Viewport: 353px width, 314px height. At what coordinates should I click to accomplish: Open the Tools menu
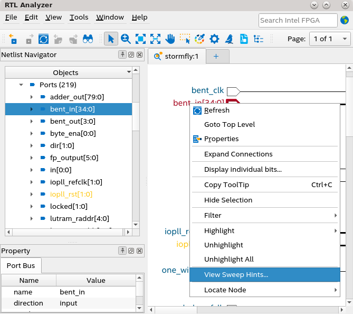79,17
